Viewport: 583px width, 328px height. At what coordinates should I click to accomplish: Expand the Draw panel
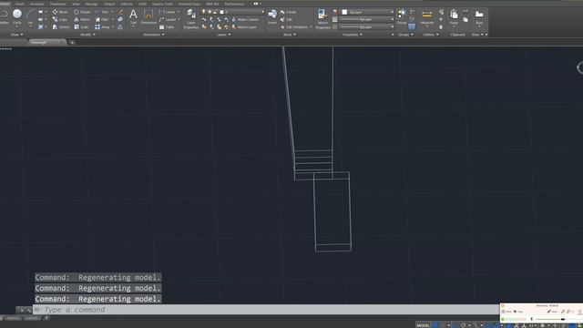pos(16,35)
